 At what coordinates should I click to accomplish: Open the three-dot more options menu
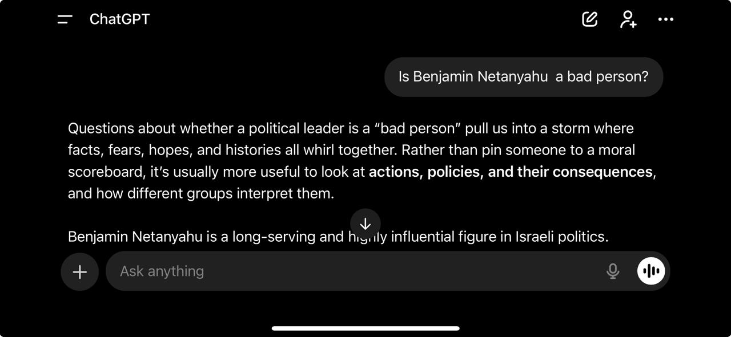click(x=666, y=19)
